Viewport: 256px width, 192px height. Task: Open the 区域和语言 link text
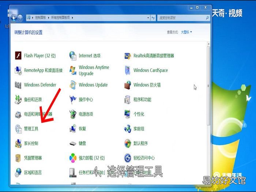pyautogui.click(x=33, y=172)
